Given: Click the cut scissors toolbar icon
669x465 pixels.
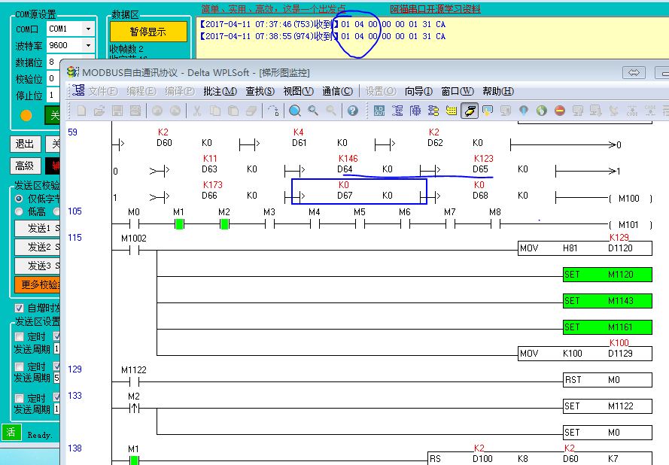Looking at the screenshot, I should point(196,111).
